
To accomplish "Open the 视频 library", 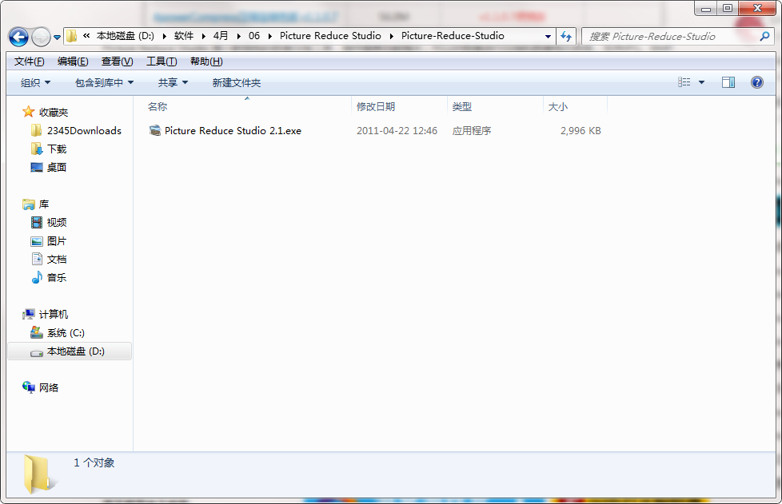I will click(56, 223).
